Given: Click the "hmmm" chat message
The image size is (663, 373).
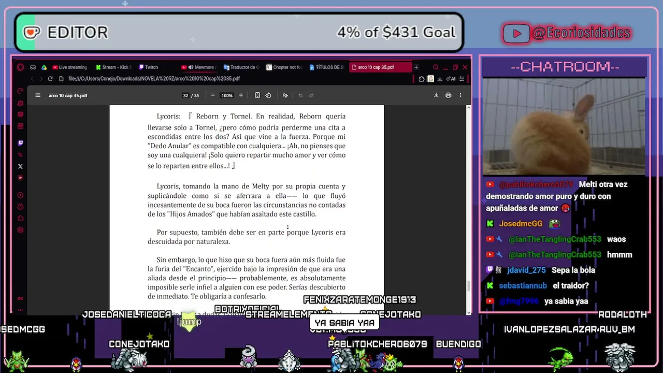Looking at the screenshot, I should coord(619,255).
